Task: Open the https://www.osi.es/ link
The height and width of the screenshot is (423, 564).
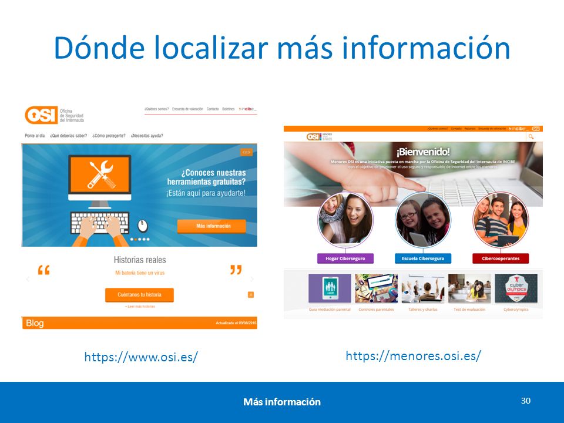Action: click(141, 357)
